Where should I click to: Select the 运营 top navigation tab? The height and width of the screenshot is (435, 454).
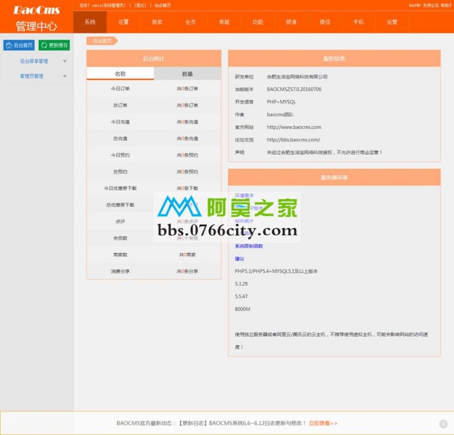point(392,22)
